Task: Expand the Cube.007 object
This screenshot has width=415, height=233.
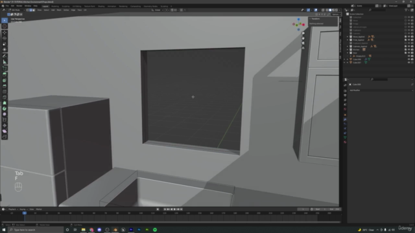Action: (x=348, y=63)
